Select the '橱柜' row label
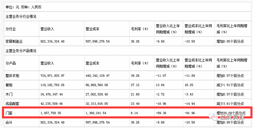Screen dimensions: 253x128 [x=9, y=85]
